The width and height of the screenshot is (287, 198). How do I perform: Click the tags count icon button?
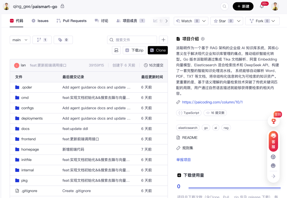[63, 40]
